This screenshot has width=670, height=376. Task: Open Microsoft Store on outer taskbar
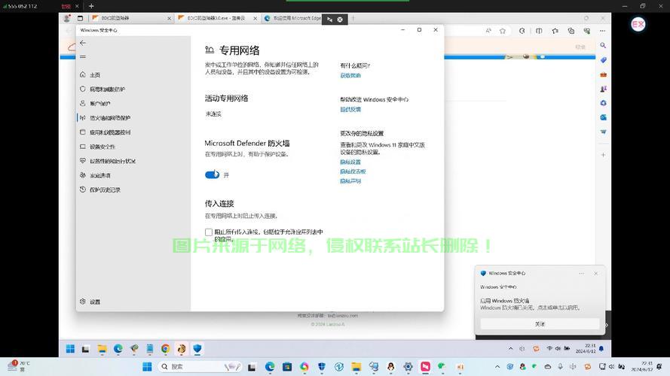point(287,367)
